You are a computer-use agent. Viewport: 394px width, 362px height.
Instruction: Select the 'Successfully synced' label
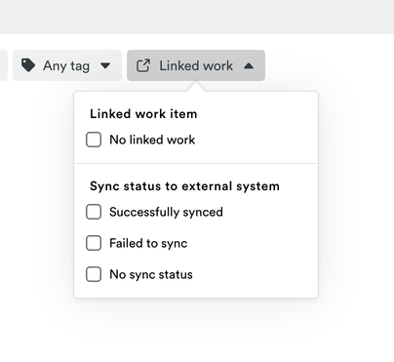pos(166,212)
